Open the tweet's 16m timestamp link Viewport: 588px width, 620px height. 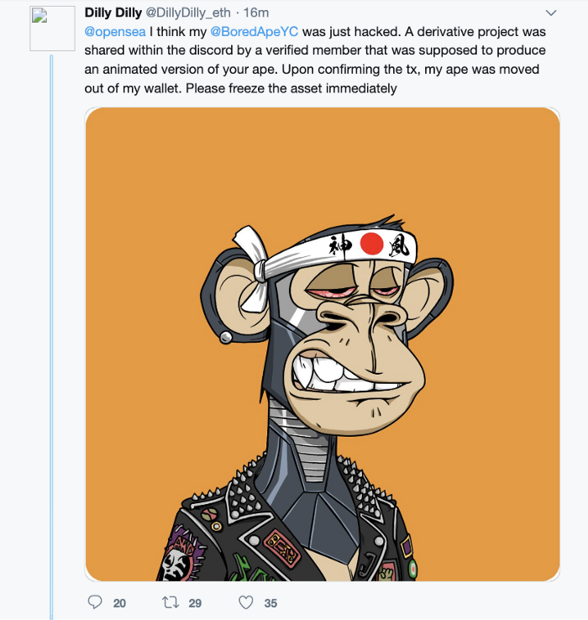[255, 13]
